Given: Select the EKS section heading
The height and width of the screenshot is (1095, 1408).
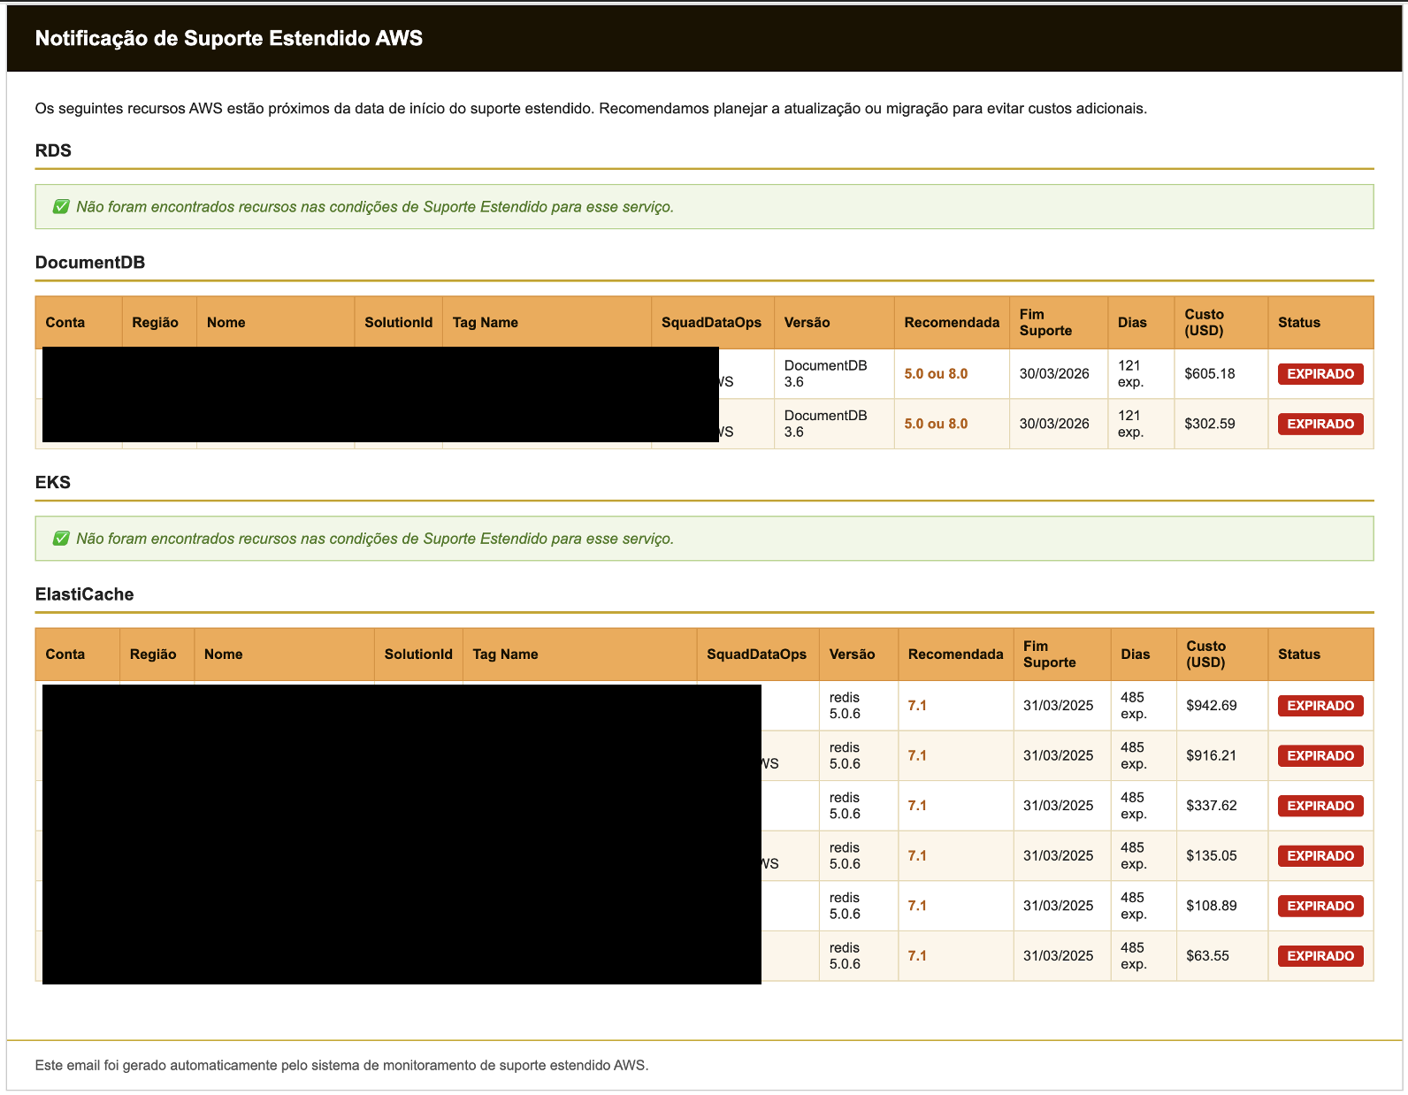Looking at the screenshot, I should (53, 482).
